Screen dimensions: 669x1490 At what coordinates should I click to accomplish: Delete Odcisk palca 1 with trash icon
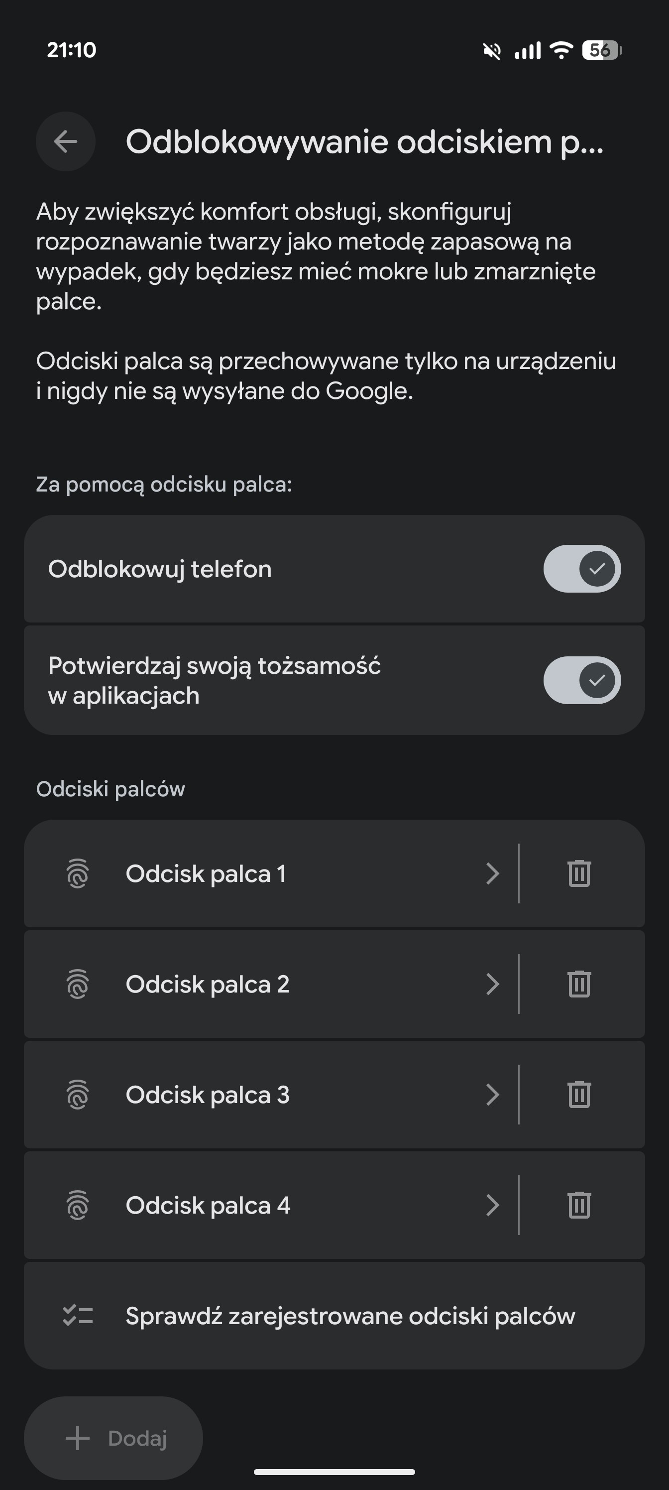click(579, 873)
